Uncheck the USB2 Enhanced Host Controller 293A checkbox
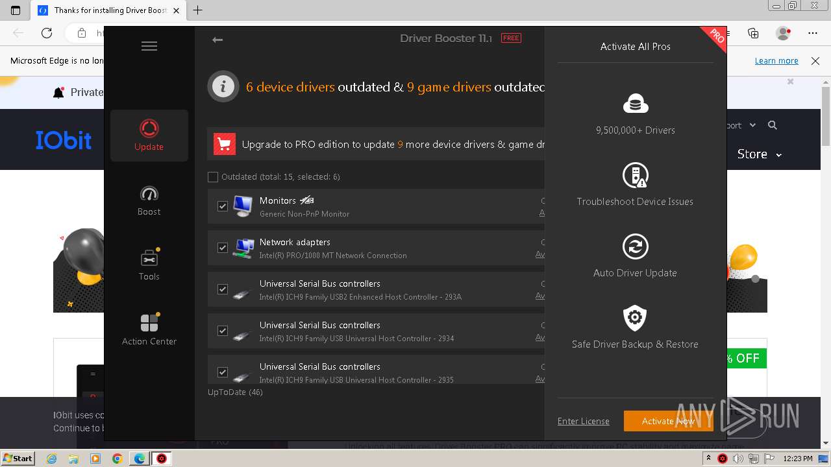Viewport: 831px width, 467px height. (x=223, y=289)
